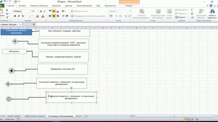Click the Insert function fx icon
The width and height of the screenshot is (218, 122).
[34, 24]
